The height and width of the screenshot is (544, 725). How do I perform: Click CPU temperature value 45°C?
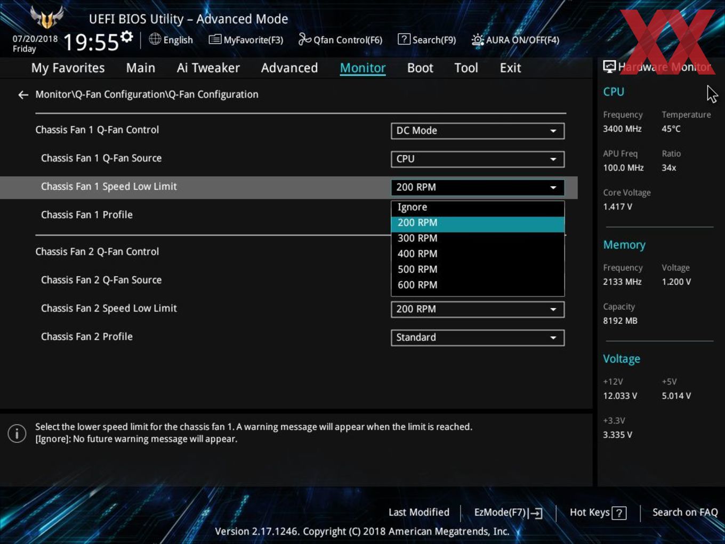point(671,129)
